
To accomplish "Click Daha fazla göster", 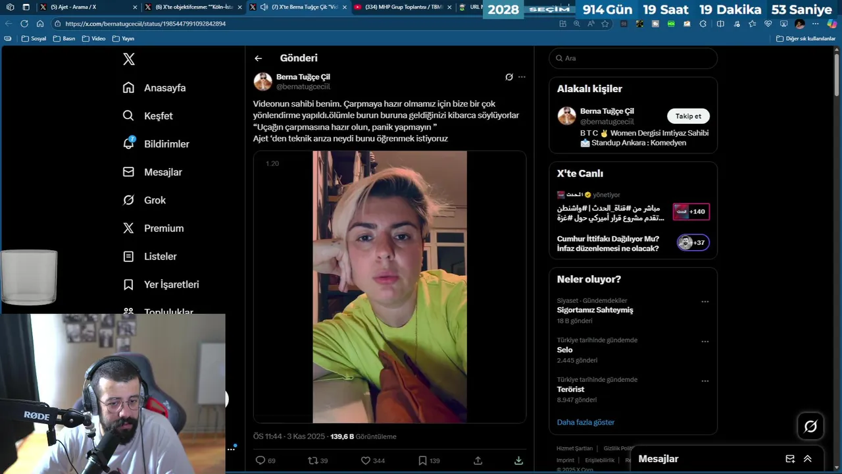I will 585,422.
